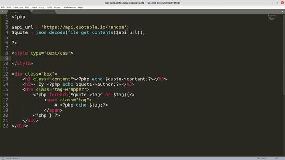Open the Edit menu

tap(9, 8)
